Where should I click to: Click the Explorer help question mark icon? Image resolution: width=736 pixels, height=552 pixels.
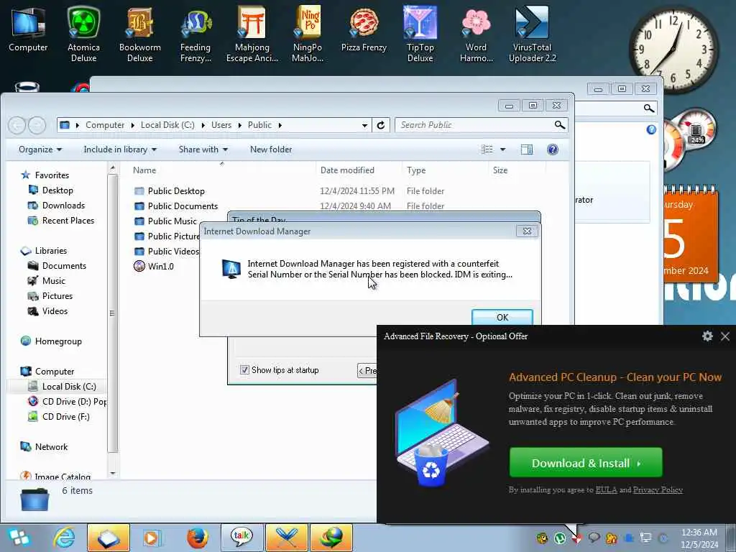553,149
